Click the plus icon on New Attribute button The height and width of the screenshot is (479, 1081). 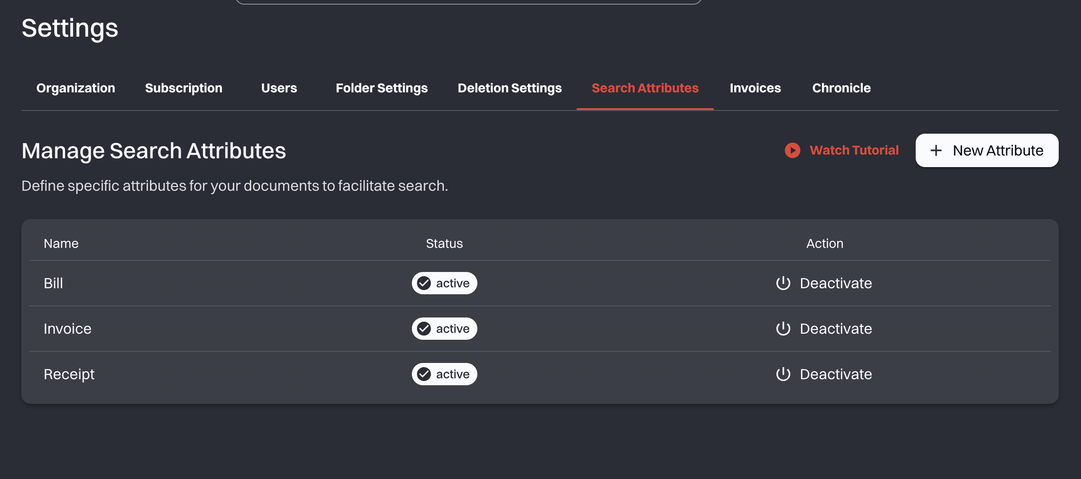(x=935, y=150)
